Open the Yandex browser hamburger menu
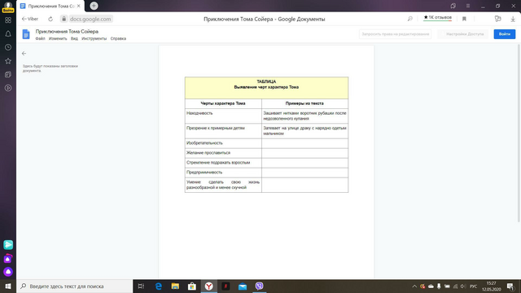 [x=468, y=6]
